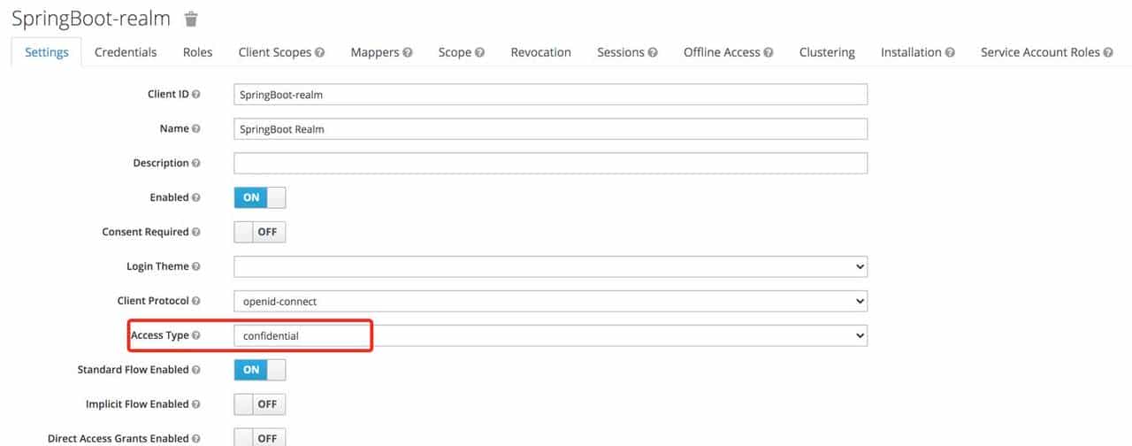This screenshot has width=1132, height=446.
Task: Open the Clustering tab
Action: pos(827,52)
